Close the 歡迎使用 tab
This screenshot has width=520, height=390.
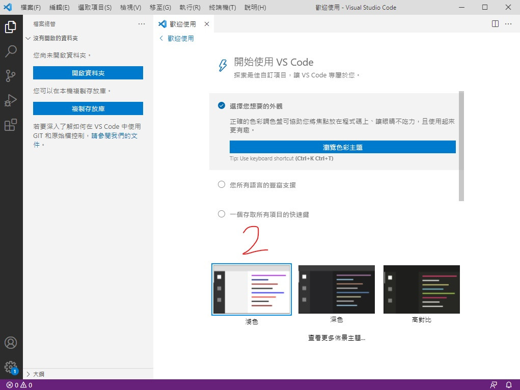point(207,24)
